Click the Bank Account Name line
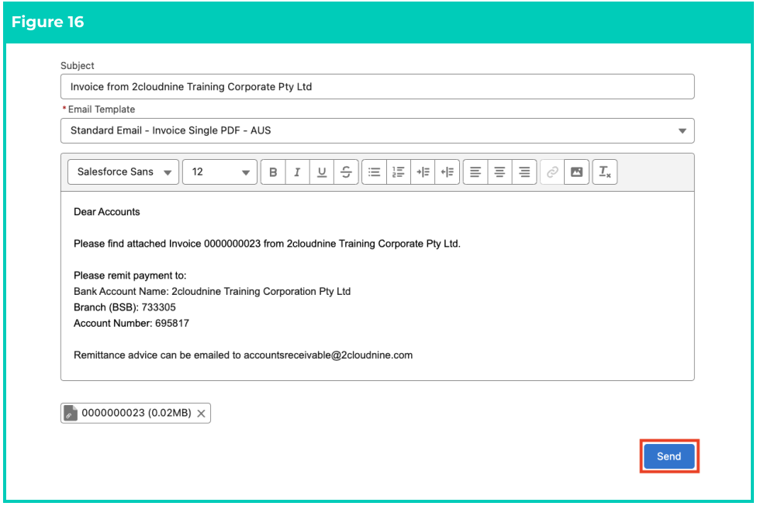Screen dimensions: 757x506 (x=212, y=292)
